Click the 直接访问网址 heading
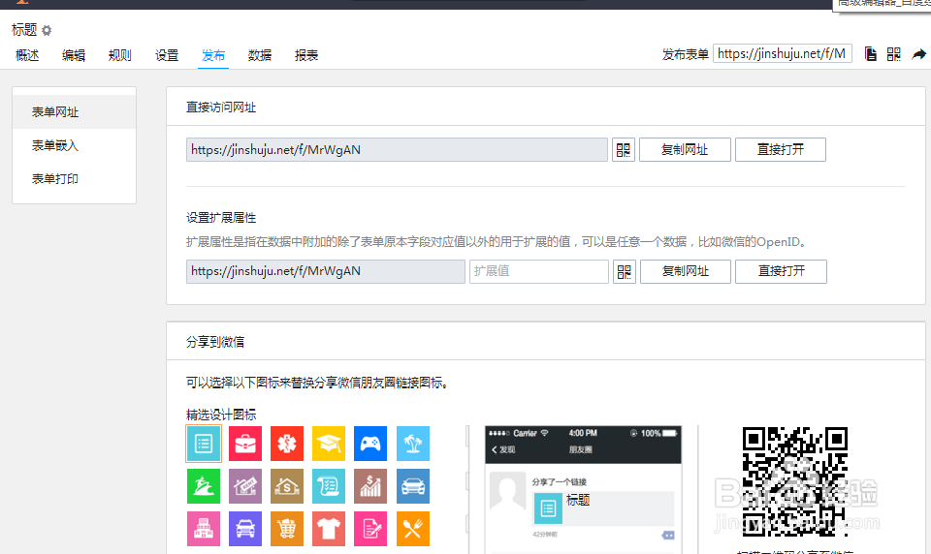 coord(221,108)
